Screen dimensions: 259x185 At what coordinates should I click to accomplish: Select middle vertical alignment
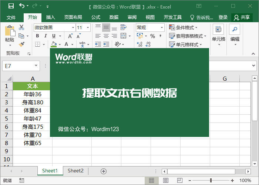coord(106,27)
